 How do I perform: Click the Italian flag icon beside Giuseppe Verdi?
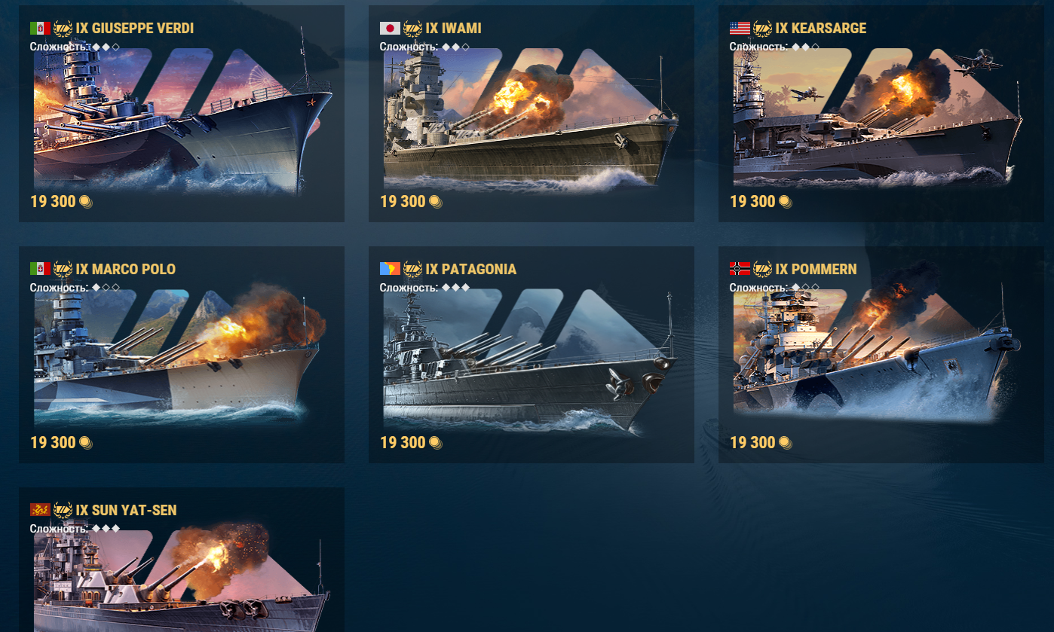pyautogui.click(x=40, y=29)
